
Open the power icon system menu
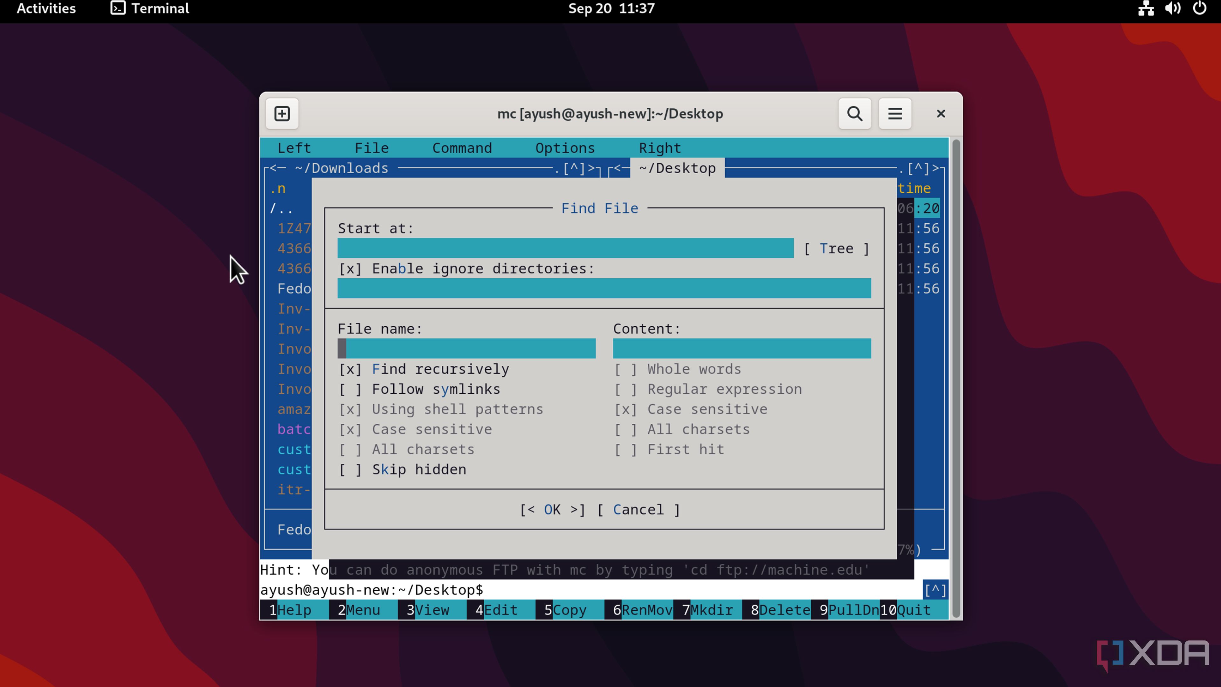1200,9
